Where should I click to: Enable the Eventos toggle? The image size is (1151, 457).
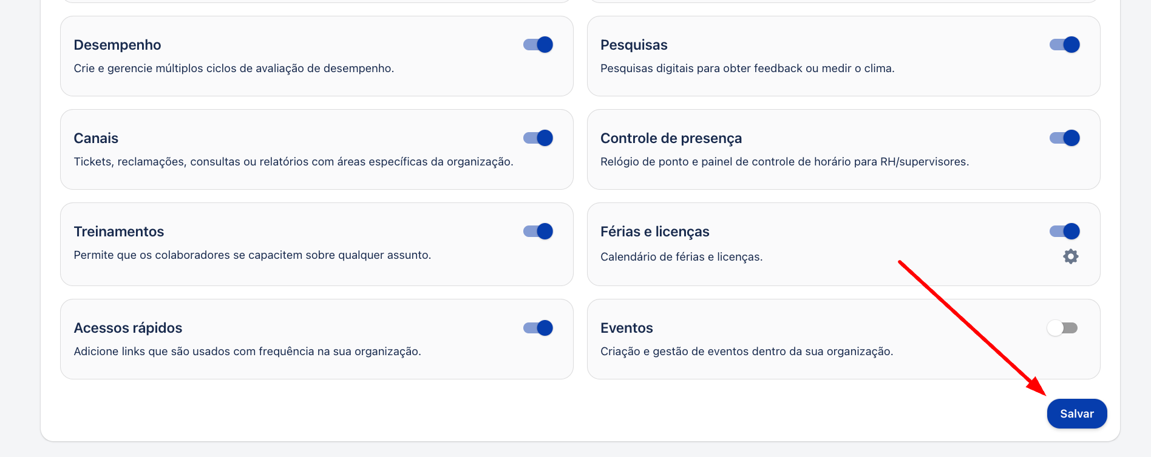click(x=1062, y=328)
